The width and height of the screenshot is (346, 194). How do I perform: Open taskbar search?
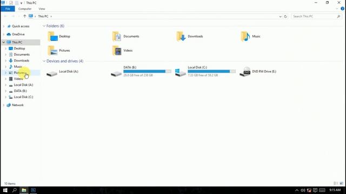click(x=15, y=190)
